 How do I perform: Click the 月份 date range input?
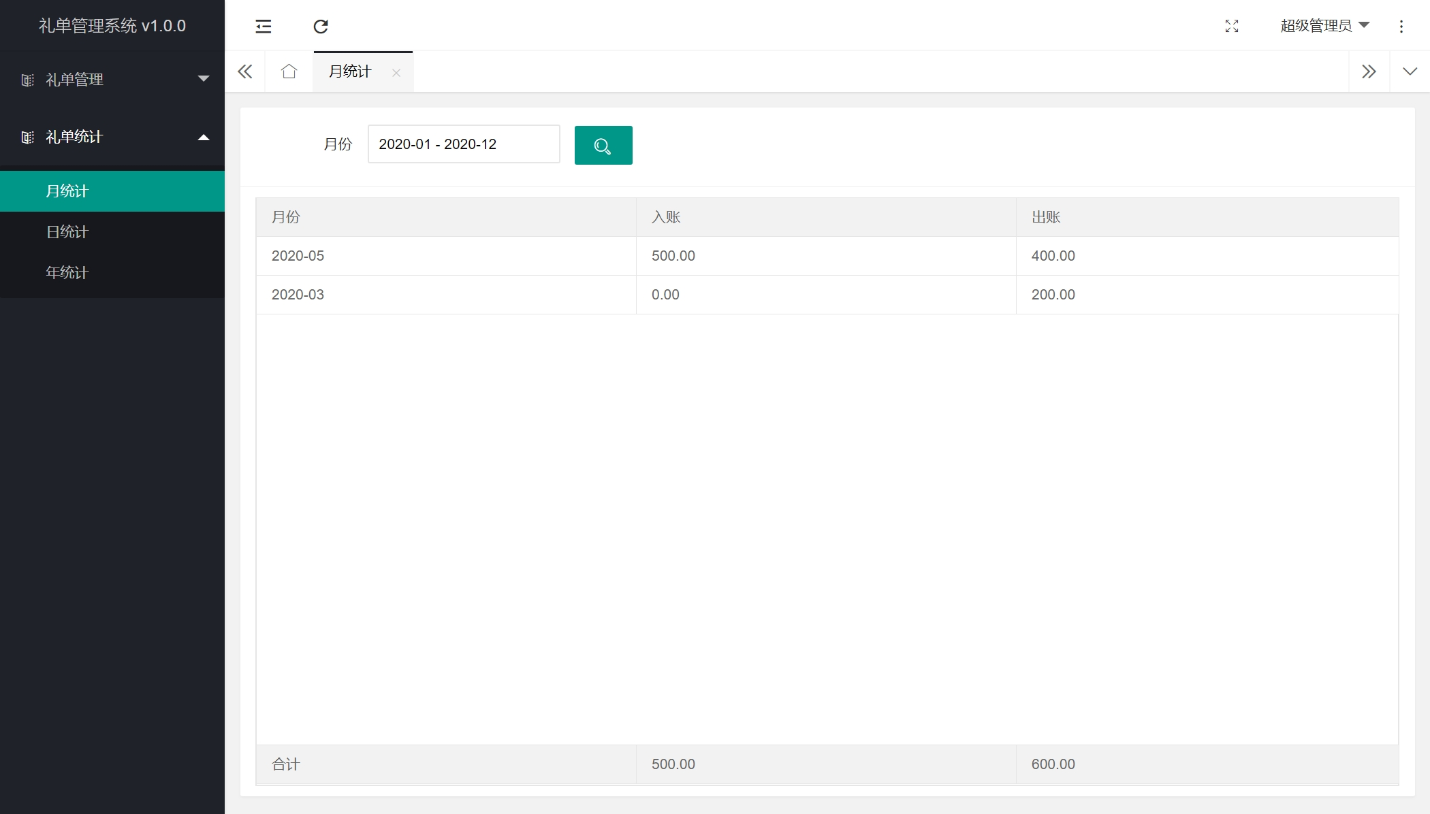pos(463,144)
